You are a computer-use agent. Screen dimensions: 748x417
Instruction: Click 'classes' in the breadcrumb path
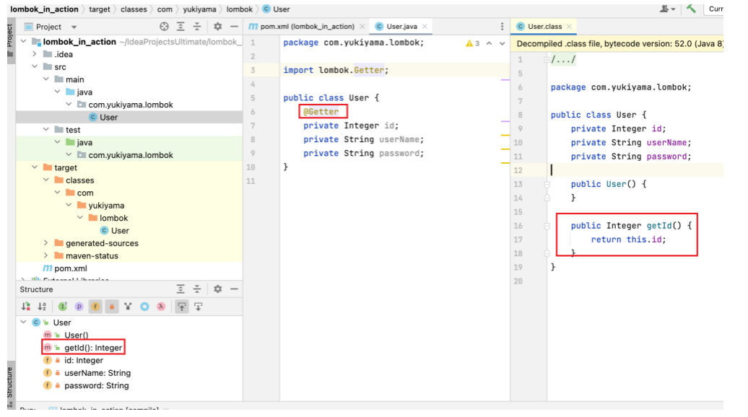click(x=134, y=9)
